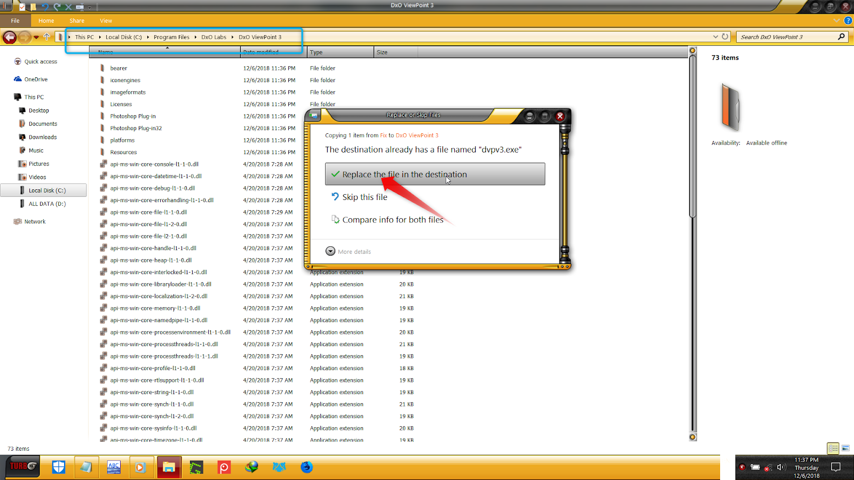Open the address bar history dropdown
Image resolution: width=854 pixels, height=480 pixels.
[x=715, y=37]
